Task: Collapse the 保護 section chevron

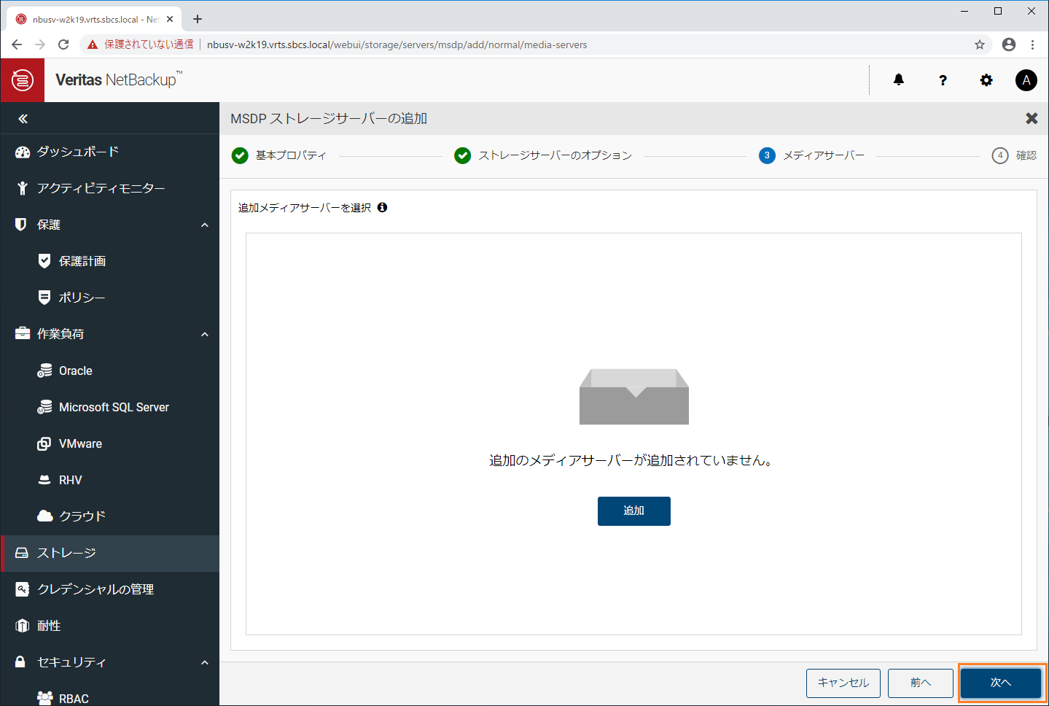Action: click(x=205, y=225)
